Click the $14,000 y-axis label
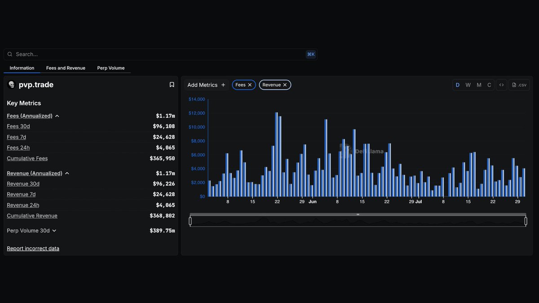 (197, 99)
